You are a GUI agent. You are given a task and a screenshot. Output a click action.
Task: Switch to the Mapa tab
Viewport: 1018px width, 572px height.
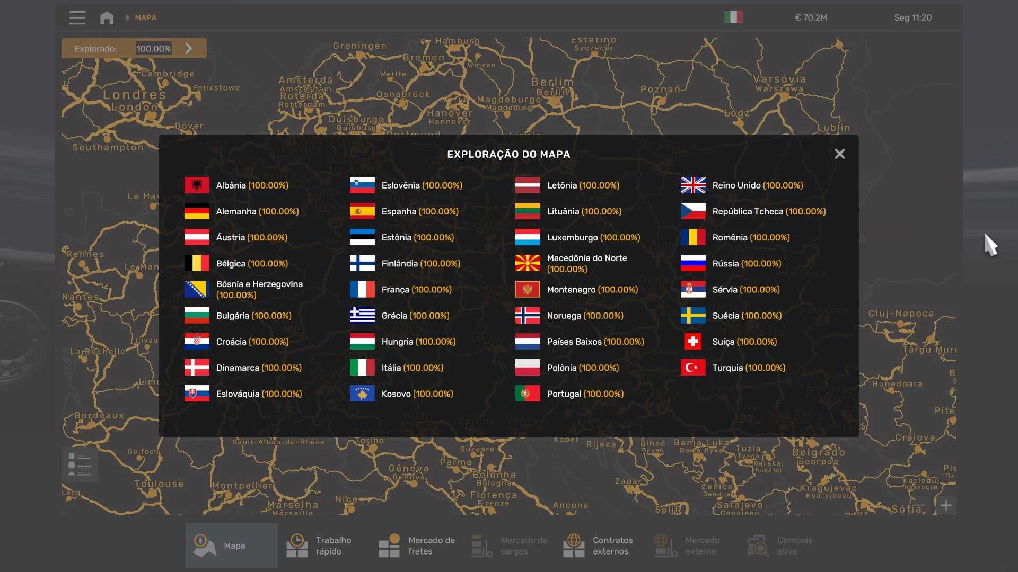[x=231, y=546]
